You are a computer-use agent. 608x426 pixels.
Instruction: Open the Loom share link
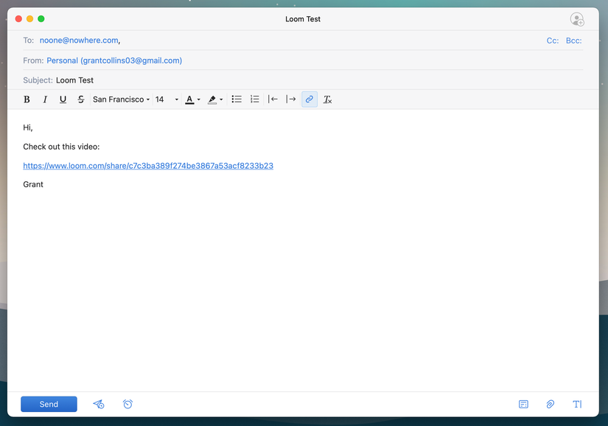pos(148,165)
